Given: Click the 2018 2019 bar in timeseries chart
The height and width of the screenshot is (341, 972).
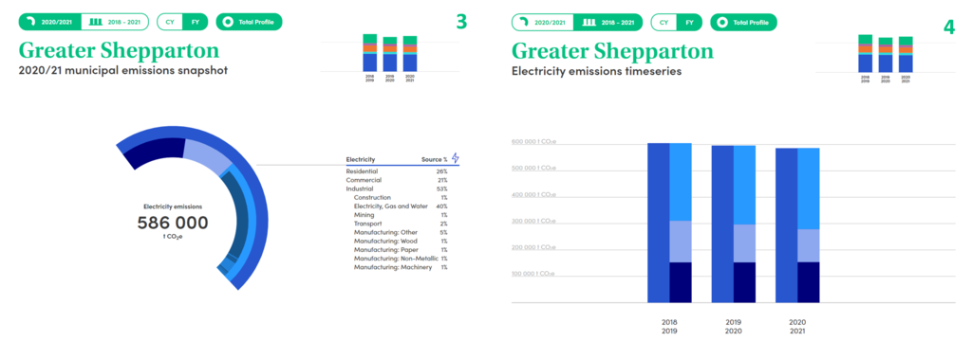Looking at the screenshot, I should 669,223.
